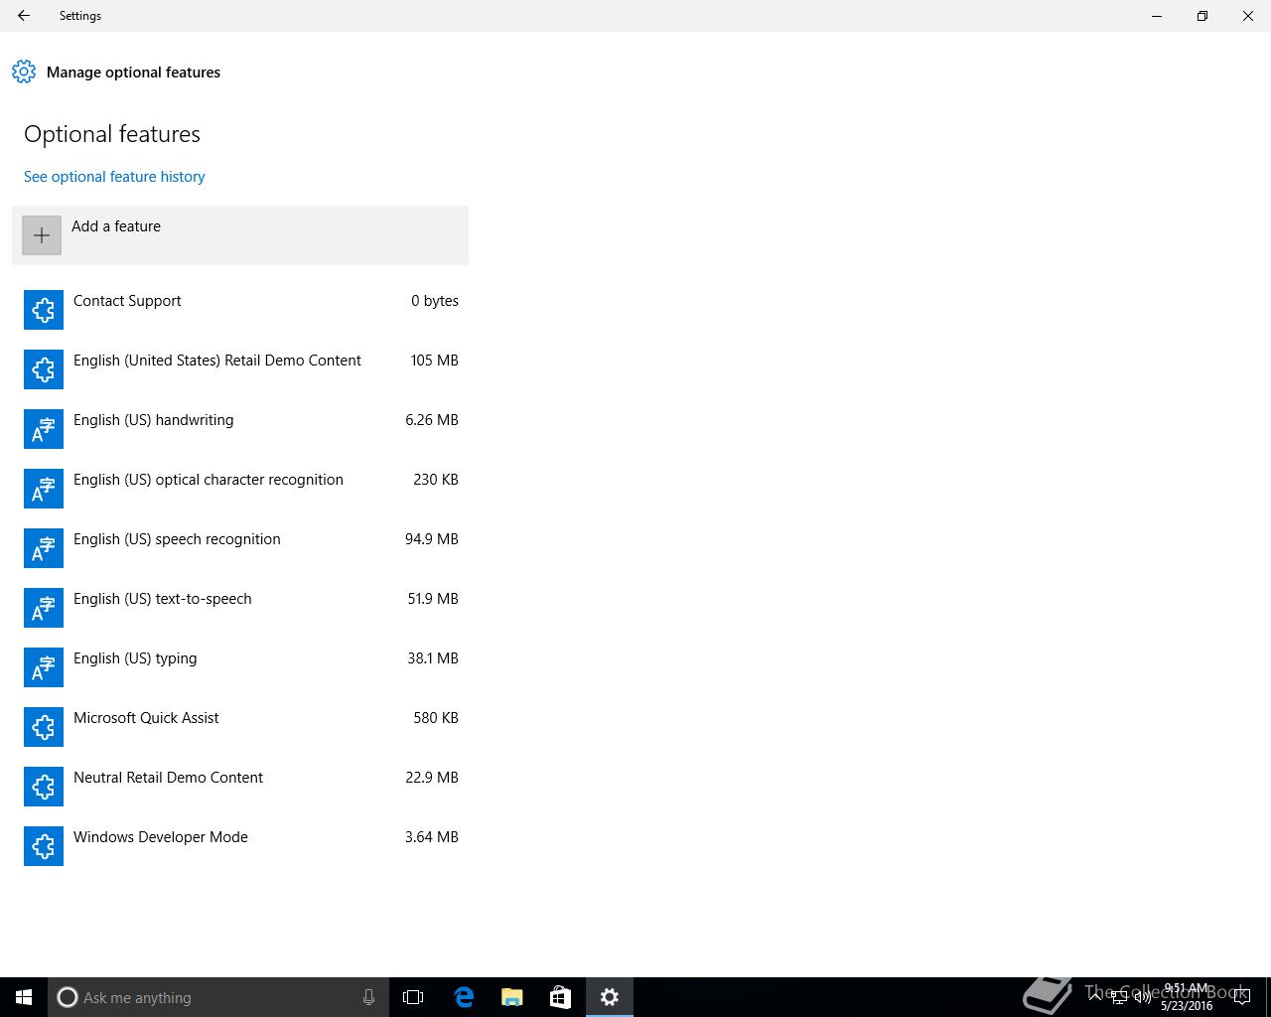
Task: Click the English (US) speech recognition icon
Action: pyautogui.click(x=44, y=548)
